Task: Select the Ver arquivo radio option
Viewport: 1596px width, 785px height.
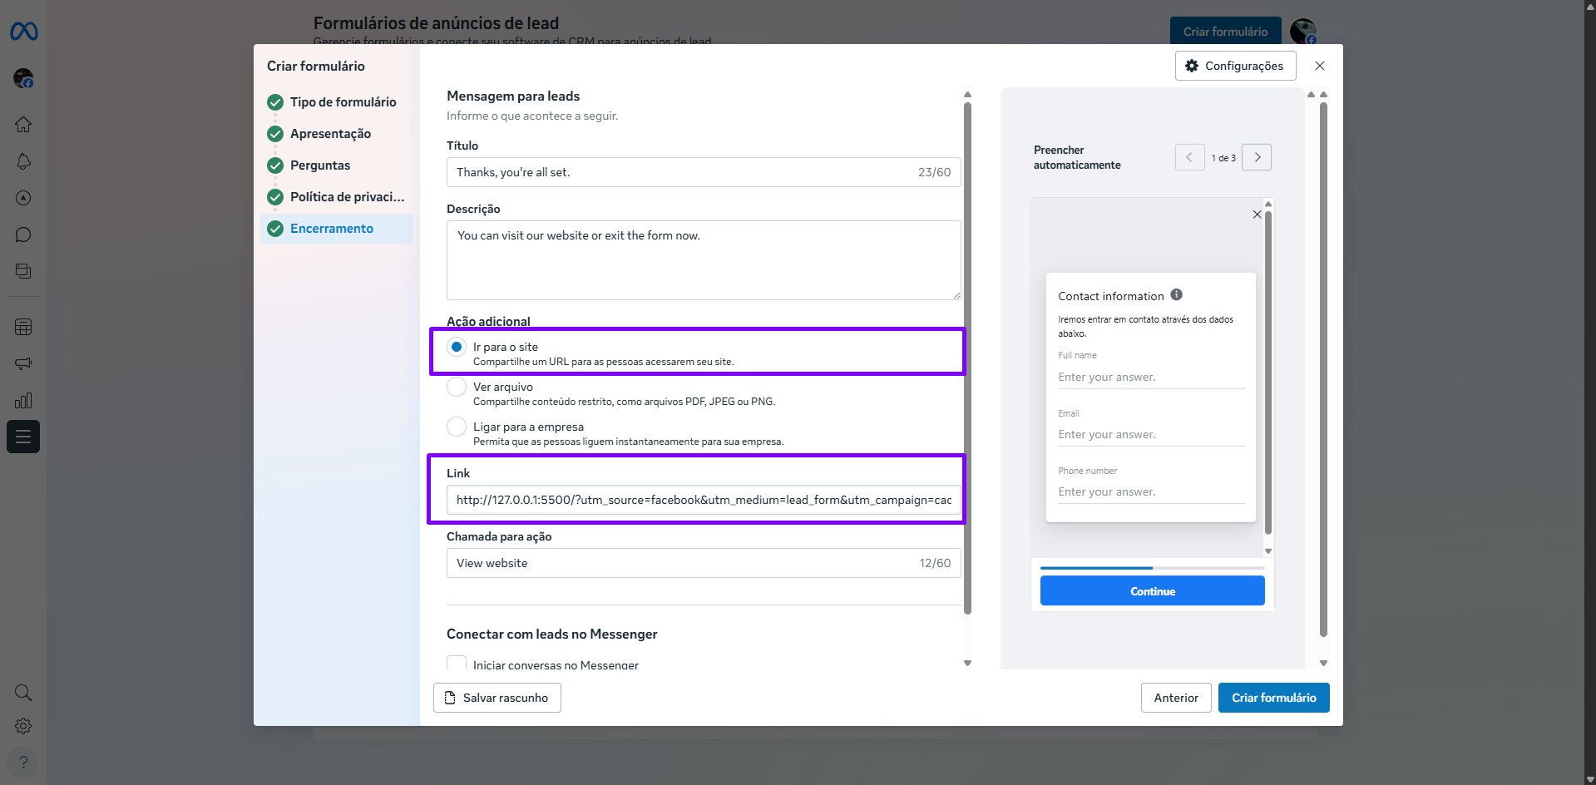Action: click(457, 387)
